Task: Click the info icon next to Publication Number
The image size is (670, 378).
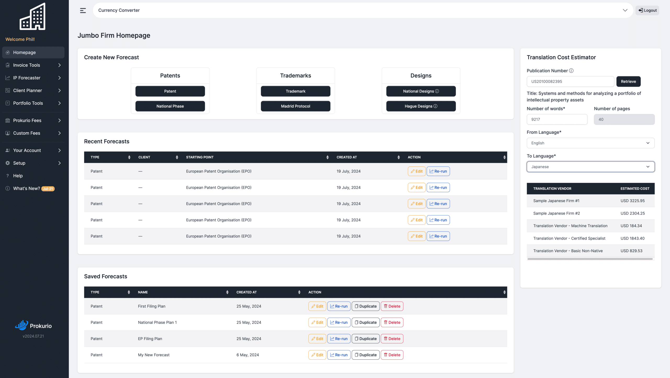Action: tap(571, 71)
